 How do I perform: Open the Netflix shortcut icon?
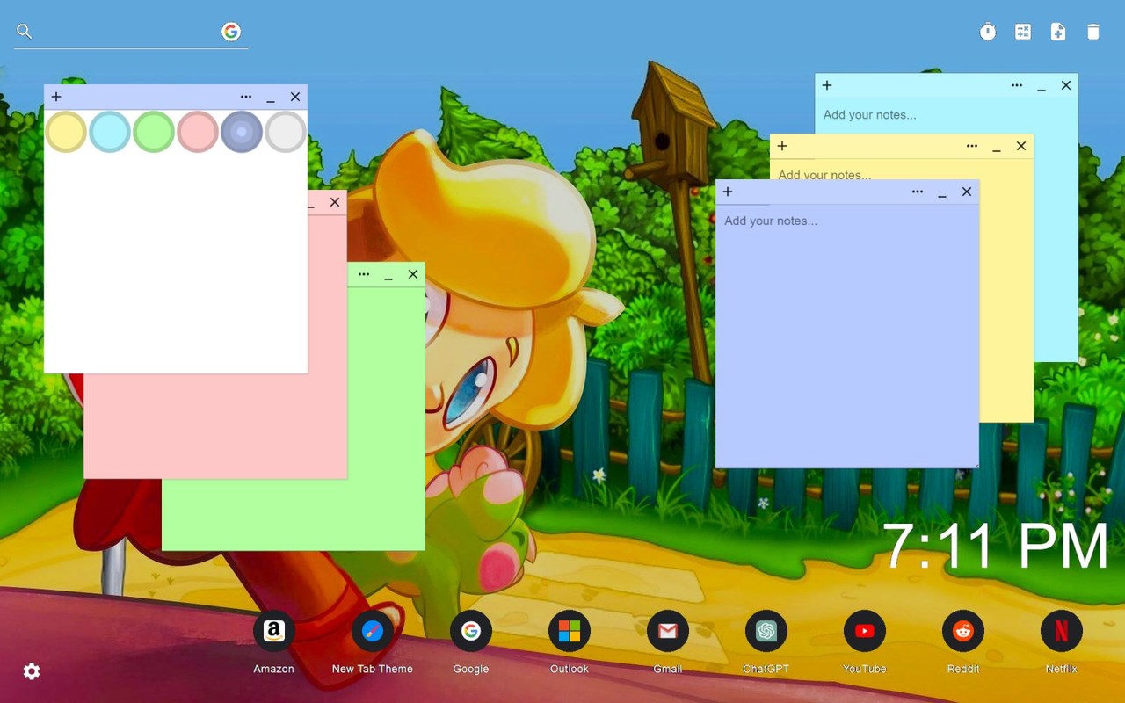tap(1062, 631)
